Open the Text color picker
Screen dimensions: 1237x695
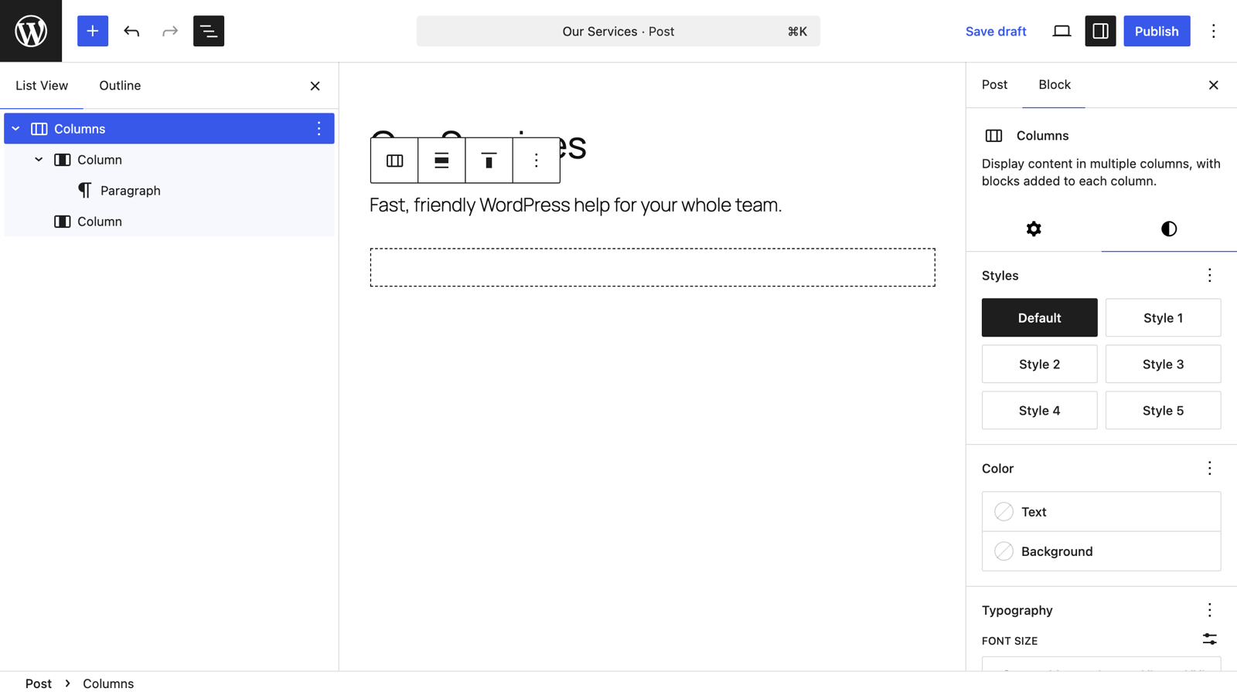pos(1101,512)
